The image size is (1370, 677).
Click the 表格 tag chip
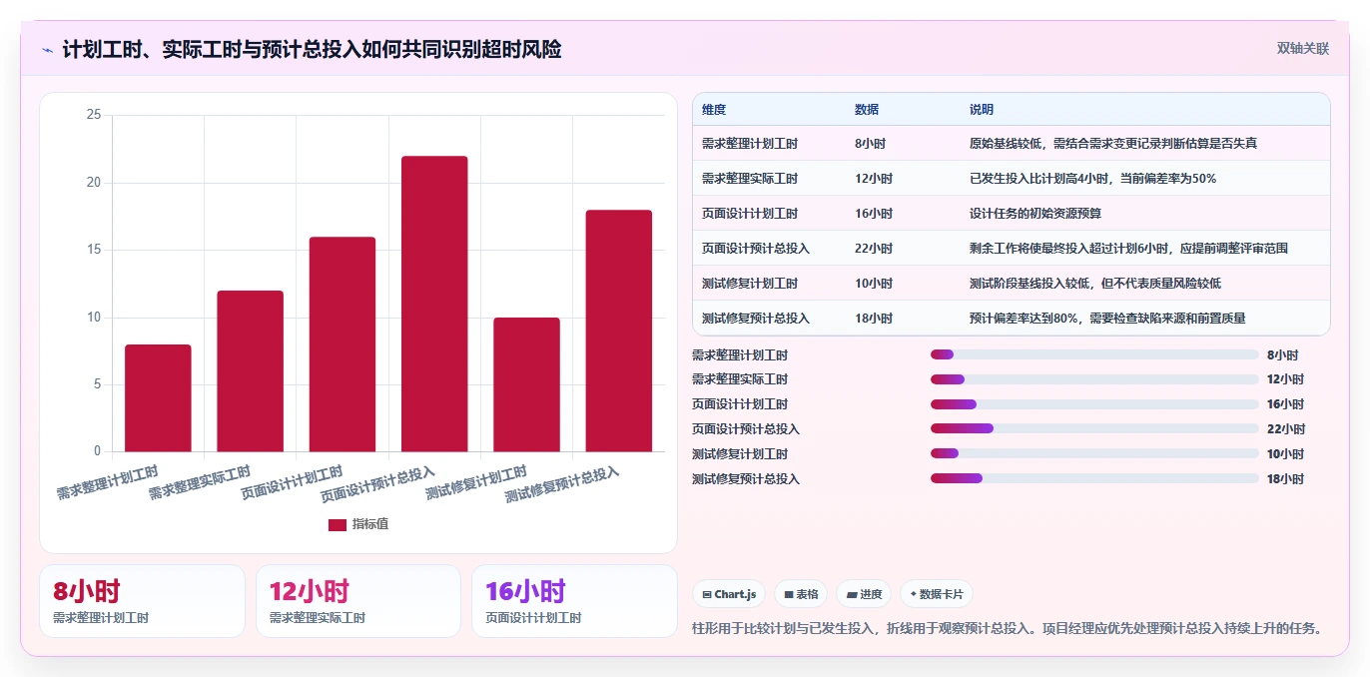tap(801, 594)
